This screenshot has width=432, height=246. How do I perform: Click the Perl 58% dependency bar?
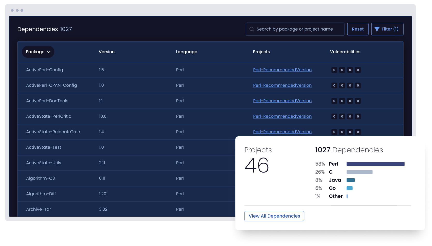coord(375,164)
